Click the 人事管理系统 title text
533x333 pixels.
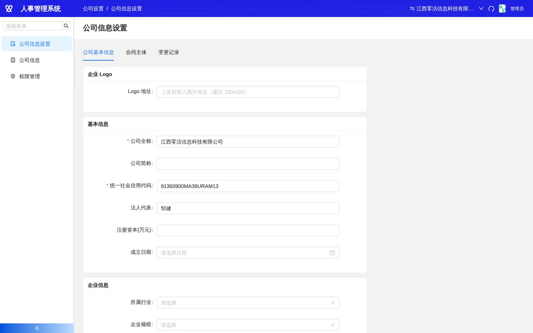click(41, 9)
